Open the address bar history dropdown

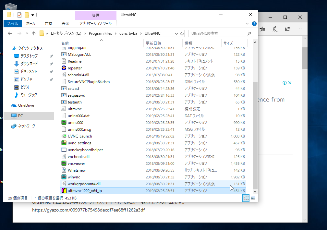click(x=176, y=33)
